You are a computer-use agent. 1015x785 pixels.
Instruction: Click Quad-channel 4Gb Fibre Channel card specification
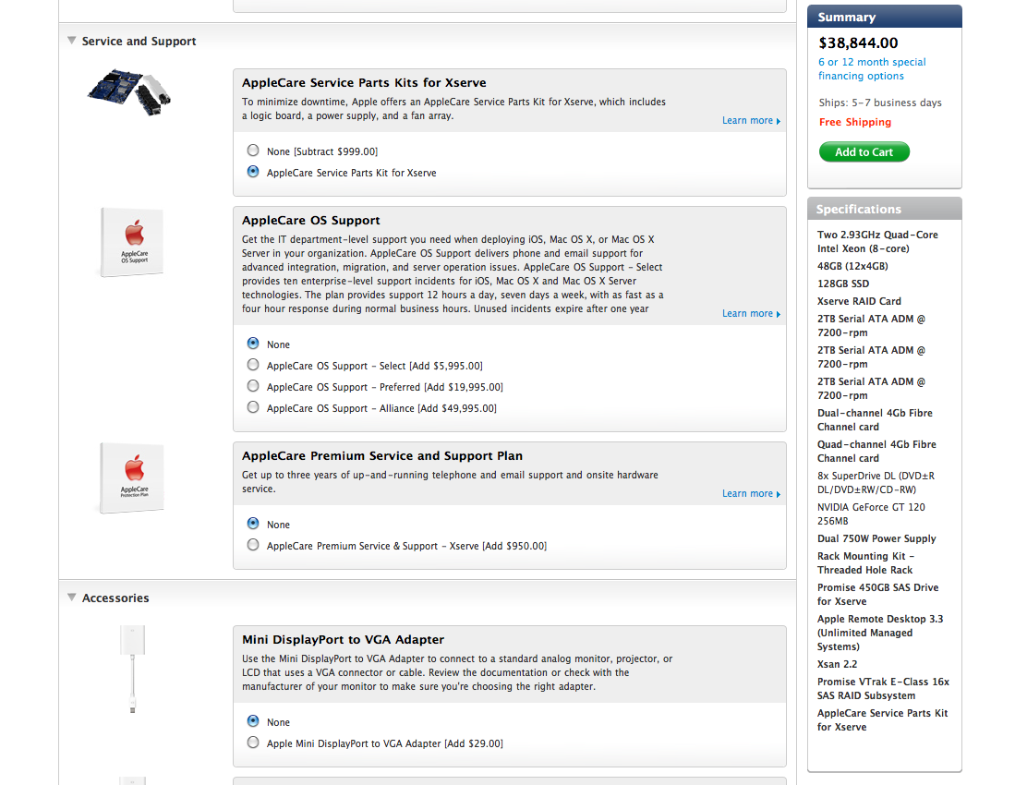[876, 451]
